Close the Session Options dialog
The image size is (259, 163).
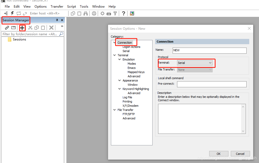[249, 28]
